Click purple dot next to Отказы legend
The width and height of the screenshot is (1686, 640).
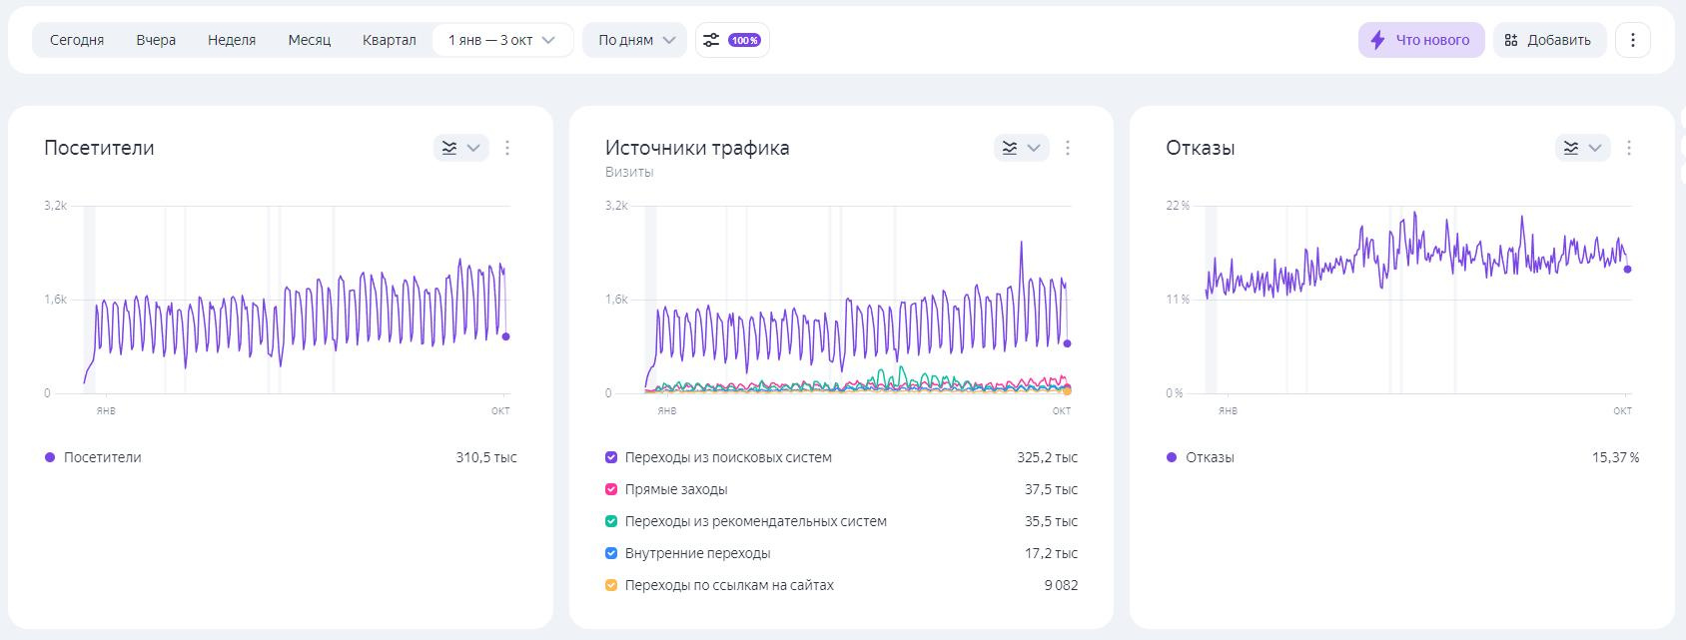1172,457
